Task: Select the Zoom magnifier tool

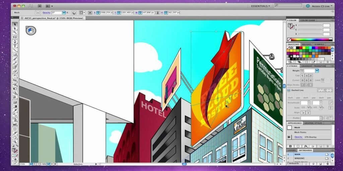Action: click(x=15, y=142)
